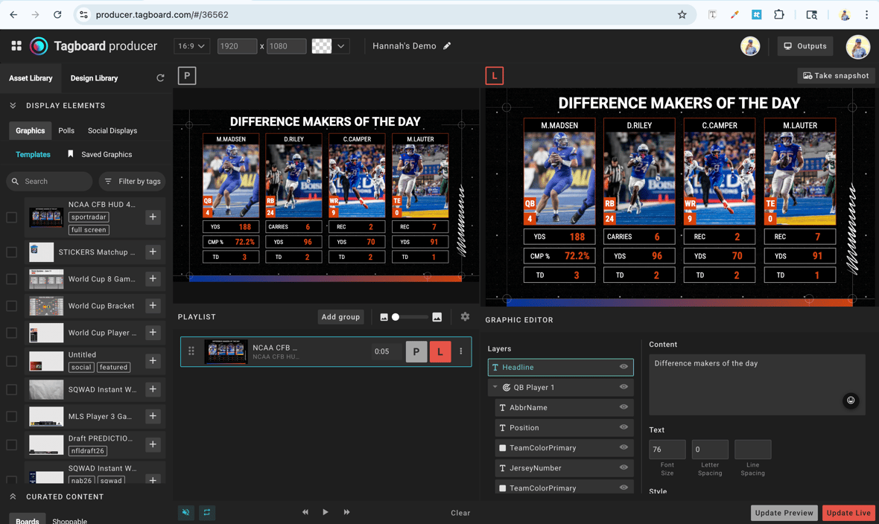
Task: Click the Font Size field
Action: [x=667, y=450]
